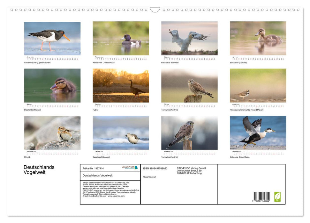
Task: Open the oystercatcher photo for January
Action: pyautogui.click(x=52, y=39)
